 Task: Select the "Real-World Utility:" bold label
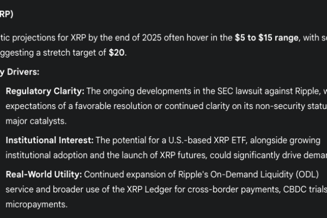tap(43, 174)
